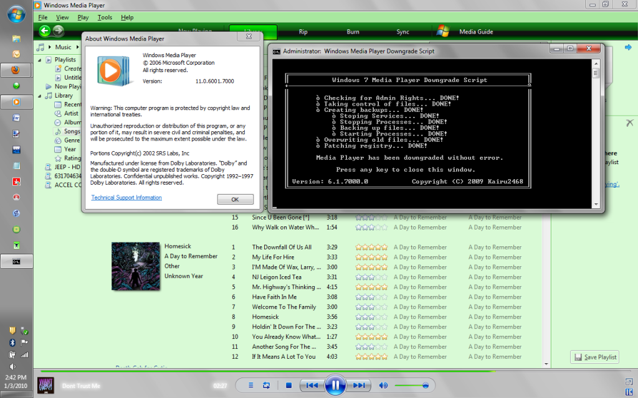Click the blue arrow icon in the right pane

[x=628, y=47]
